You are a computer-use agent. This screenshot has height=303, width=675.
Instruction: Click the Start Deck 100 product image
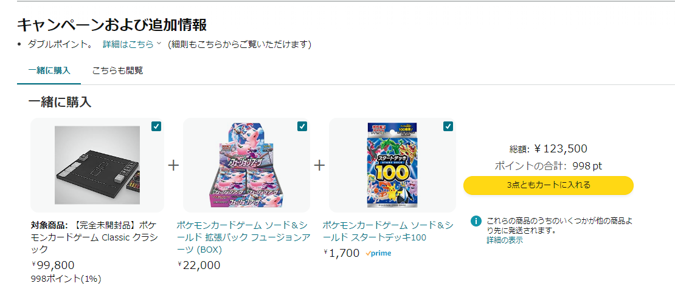[392, 164]
